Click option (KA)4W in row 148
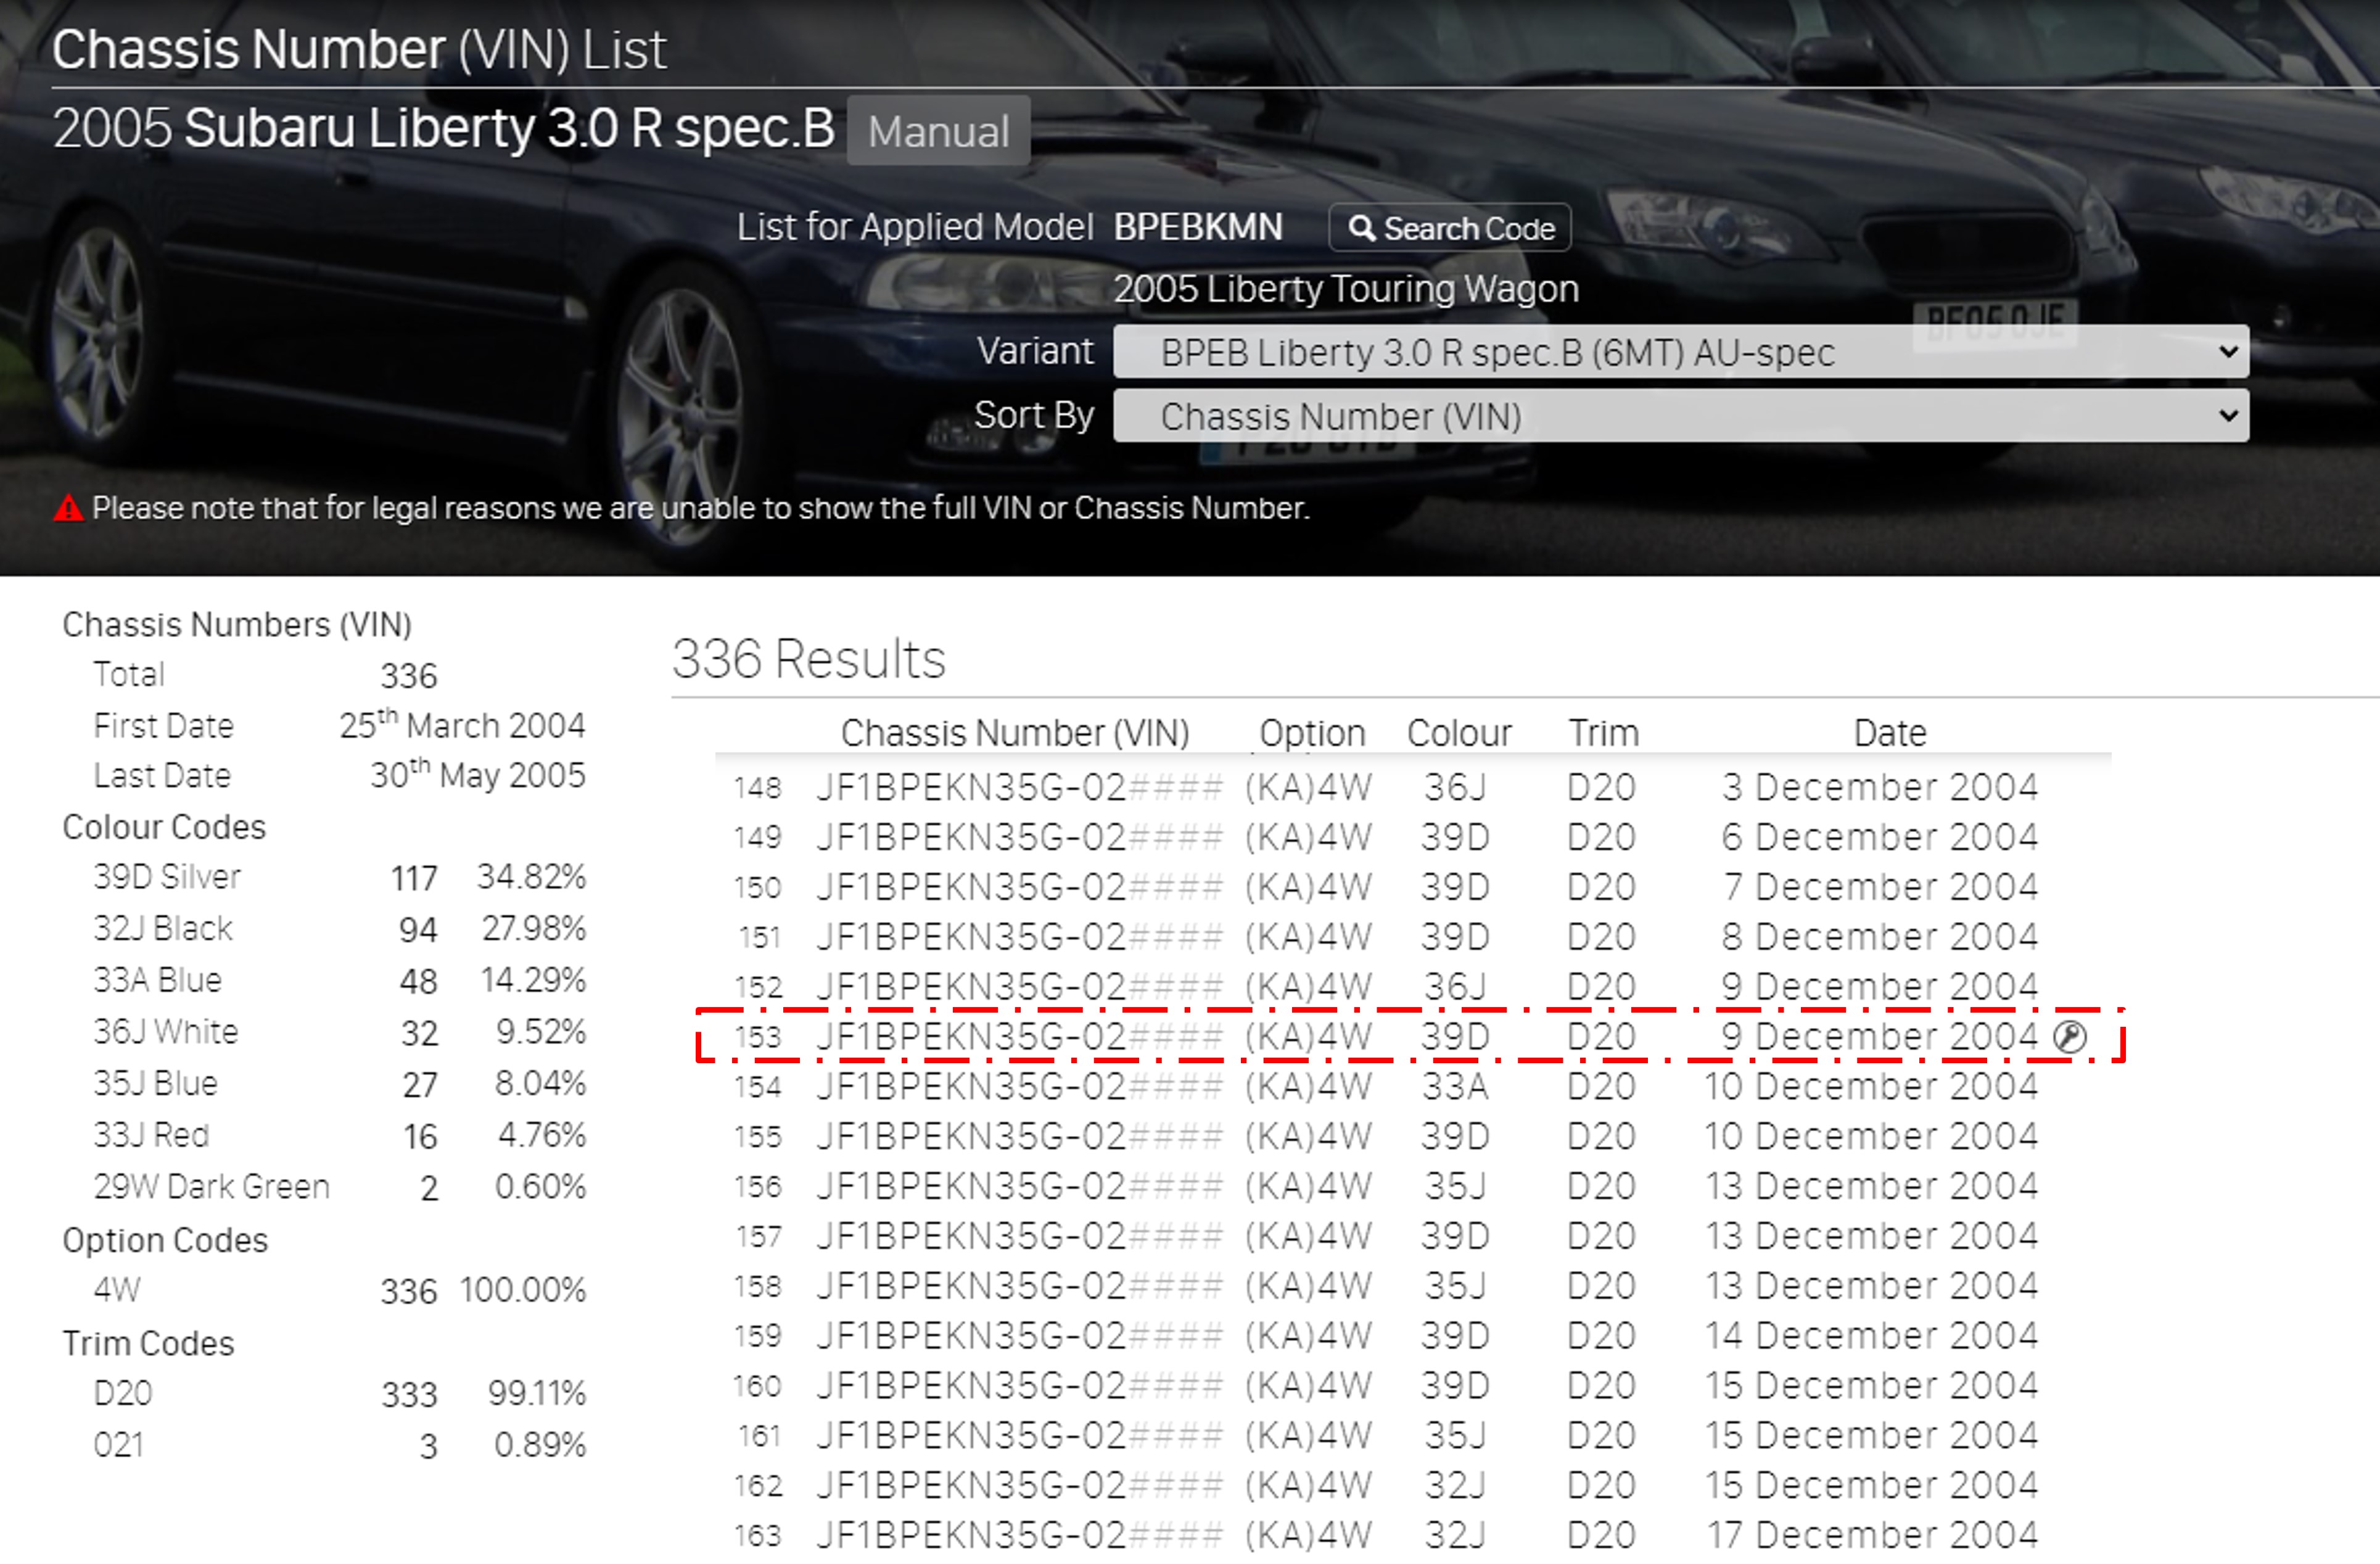This screenshot has height=1564, width=2380. pyautogui.click(x=1308, y=788)
